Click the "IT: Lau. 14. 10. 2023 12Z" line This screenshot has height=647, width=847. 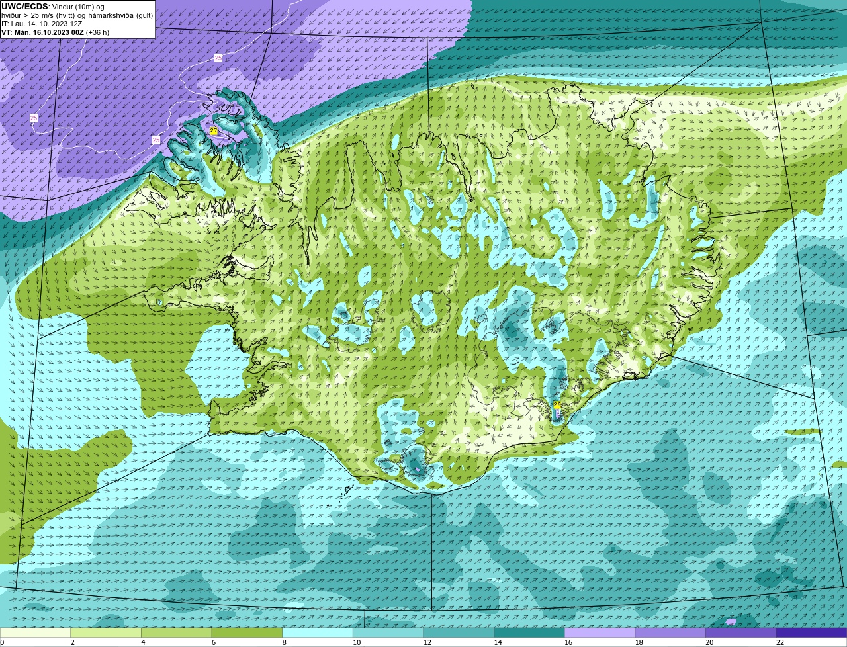click(x=42, y=24)
